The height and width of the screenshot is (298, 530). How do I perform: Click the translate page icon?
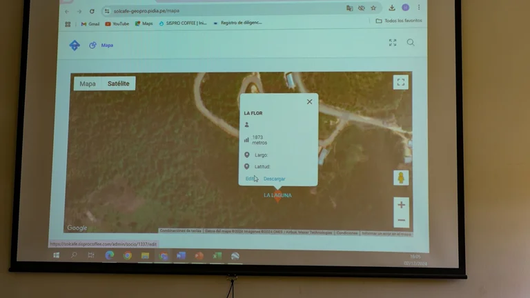349,8
